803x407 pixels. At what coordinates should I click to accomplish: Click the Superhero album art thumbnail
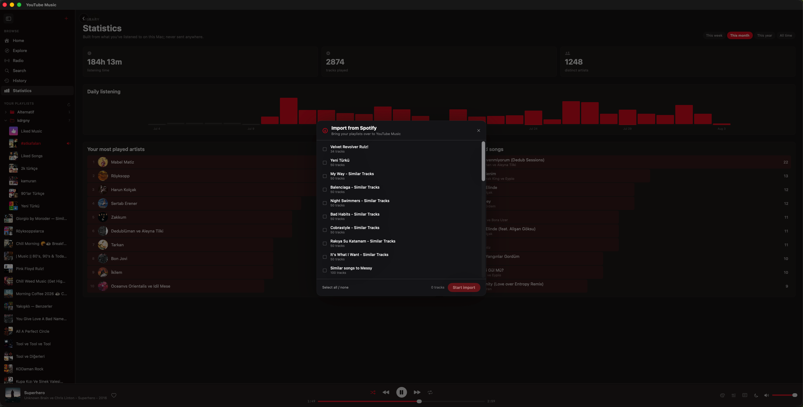(x=13, y=395)
